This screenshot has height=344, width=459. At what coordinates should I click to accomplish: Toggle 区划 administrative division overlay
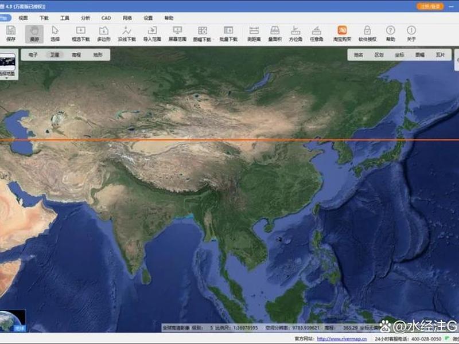pos(379,54)
